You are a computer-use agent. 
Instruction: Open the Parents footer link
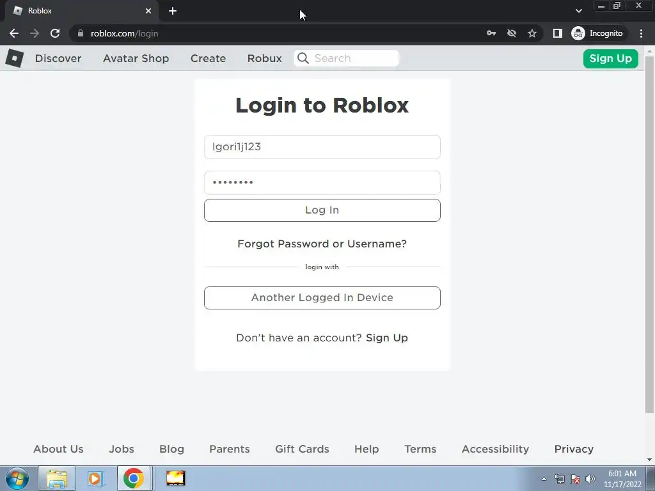point(230,449)
